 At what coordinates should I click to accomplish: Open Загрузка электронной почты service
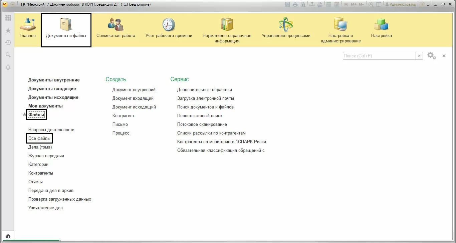(206, 98)
